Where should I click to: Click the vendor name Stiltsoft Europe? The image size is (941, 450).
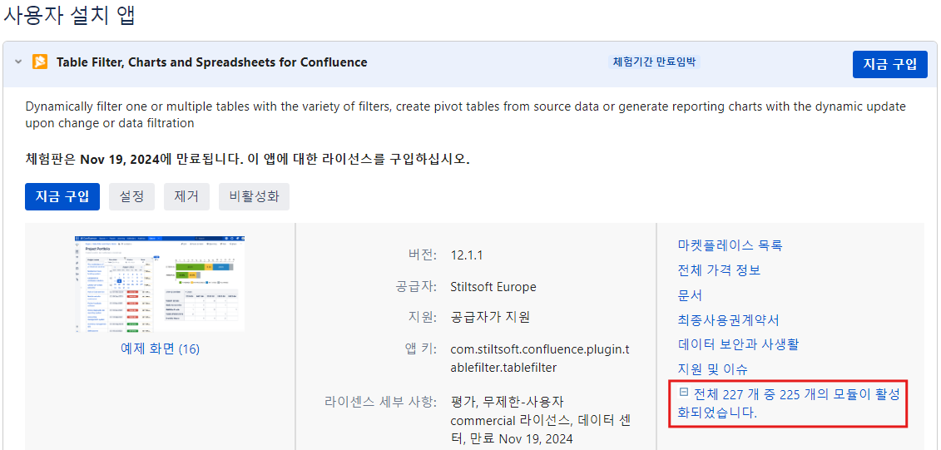(493, 286)
